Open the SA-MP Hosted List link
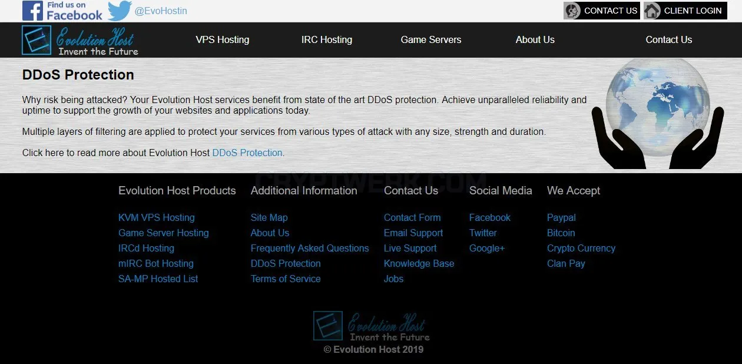The width and height of the screenshot is (742, 364). coord(158,279)
